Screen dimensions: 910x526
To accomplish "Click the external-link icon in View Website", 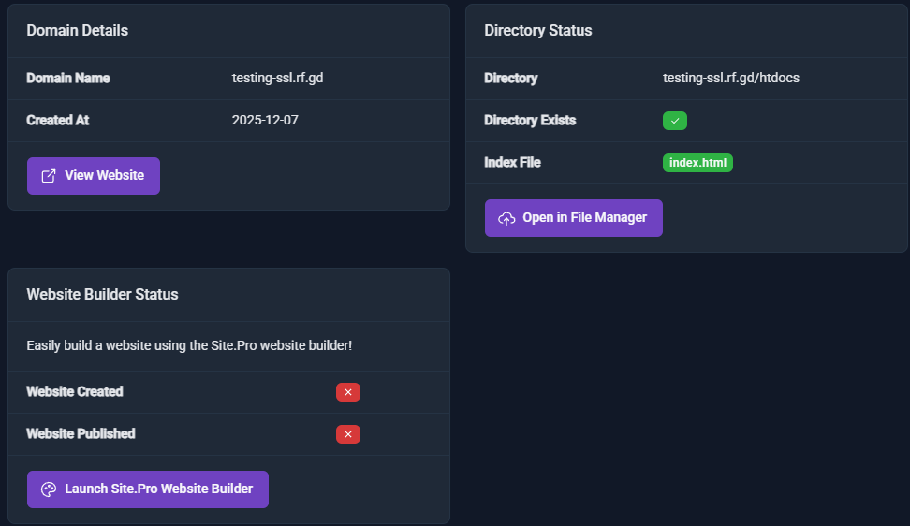I will [x=49, y=176].
